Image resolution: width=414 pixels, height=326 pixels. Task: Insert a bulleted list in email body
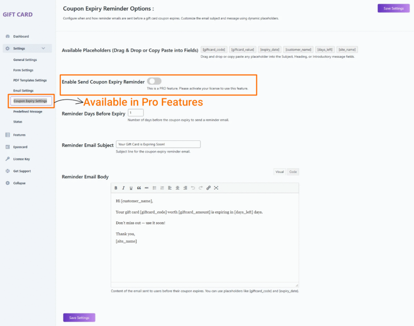[154, 188]
